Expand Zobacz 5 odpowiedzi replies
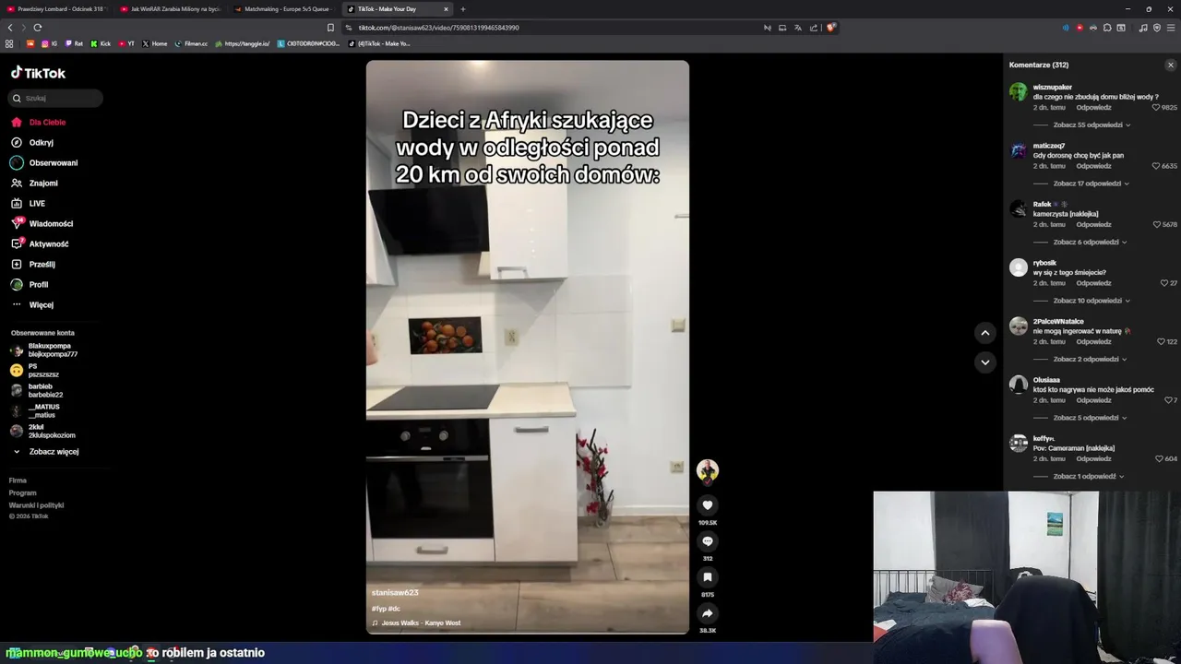 click(1090, 418)
